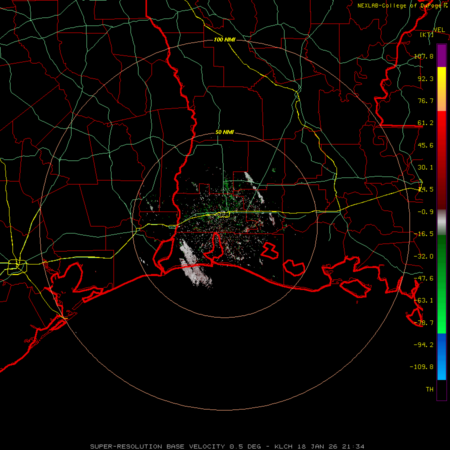Viewport: 450px width, 450px height.
Task: Select the -47.6 velocity scale value
Action: coord(423,278)
